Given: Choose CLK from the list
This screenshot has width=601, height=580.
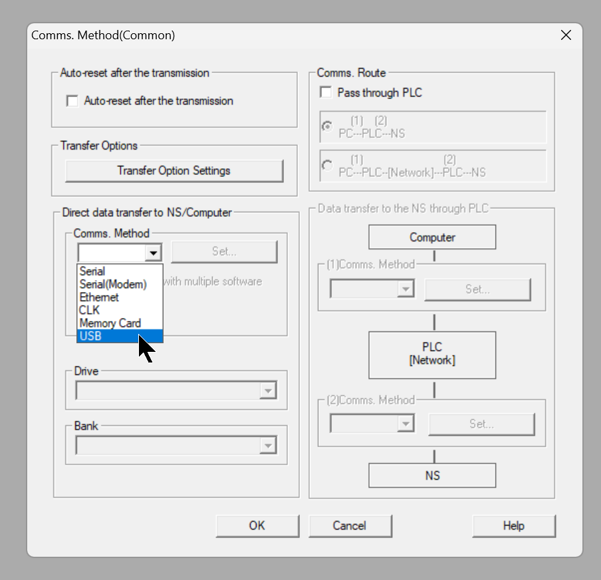Looking at the screenshot, I should point(120,310).
